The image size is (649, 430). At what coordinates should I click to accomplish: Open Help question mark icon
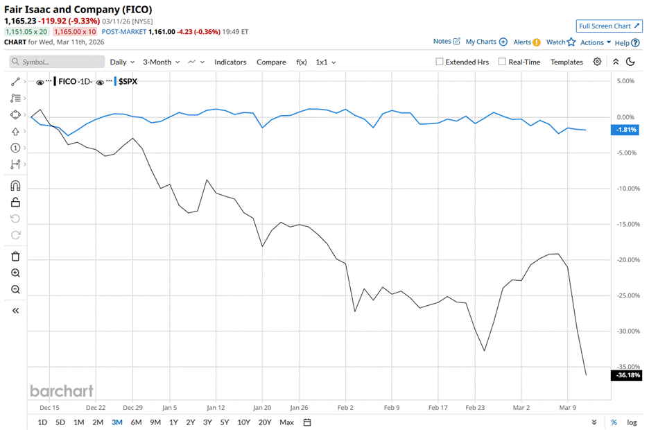click(636, 42)
